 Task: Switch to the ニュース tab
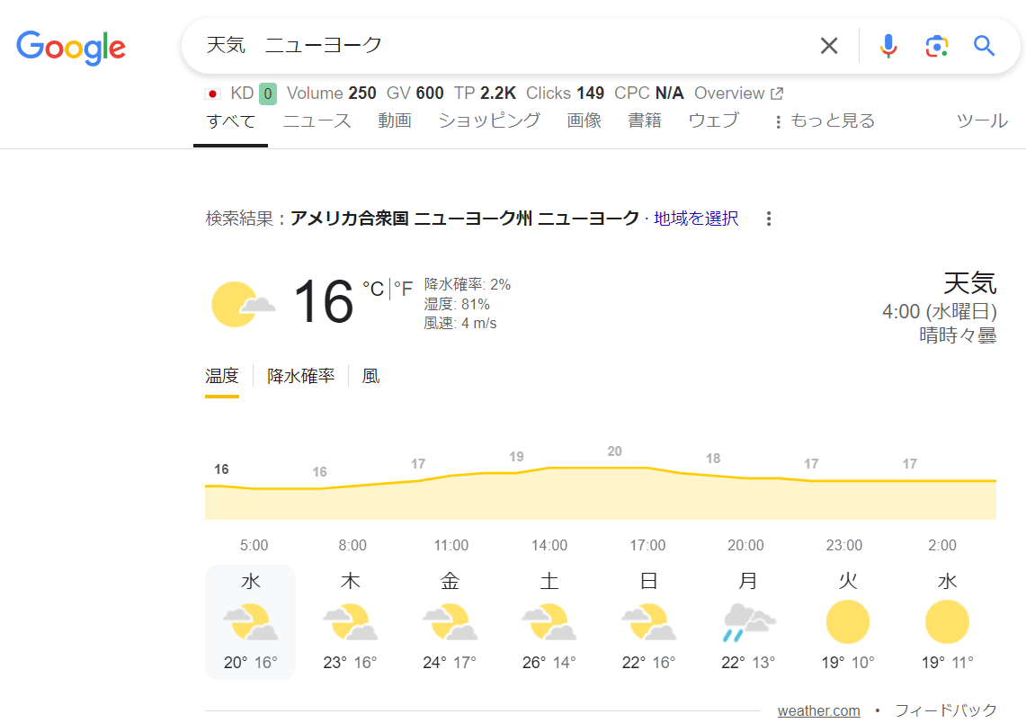317,120
